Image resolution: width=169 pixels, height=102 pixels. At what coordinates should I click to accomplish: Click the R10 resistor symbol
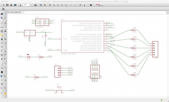pos(133,30)
